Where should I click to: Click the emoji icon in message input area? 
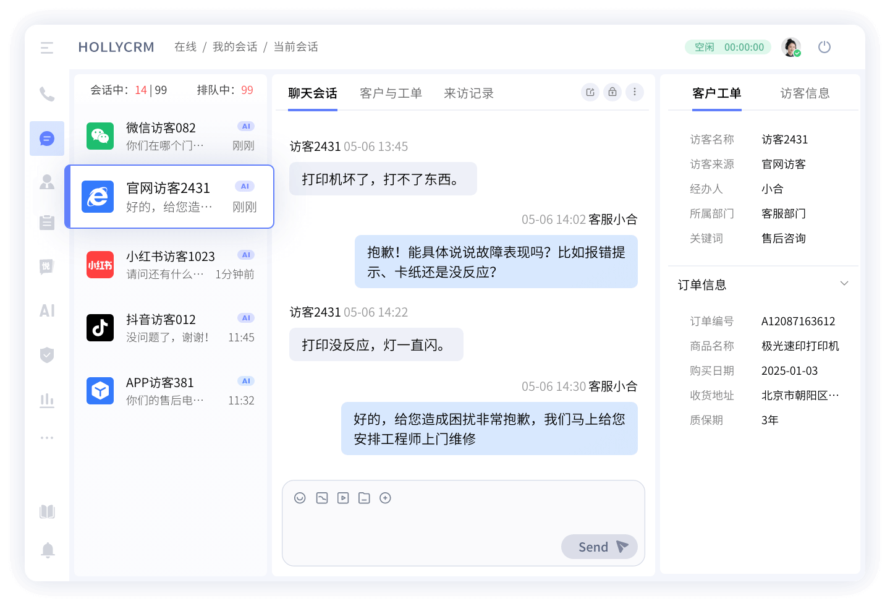click(x=300, y=498)
